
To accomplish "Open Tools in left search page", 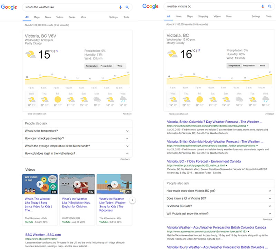I will click(126, 17).
